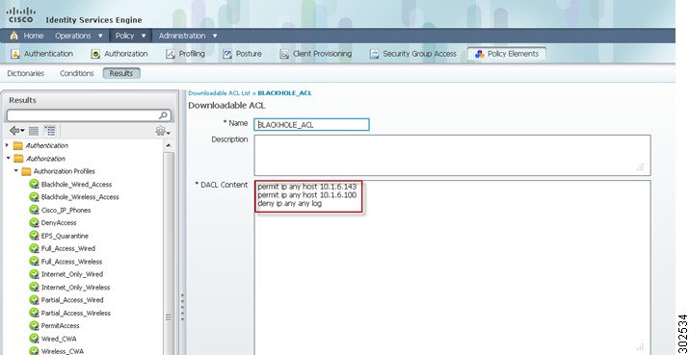Click the search magnifier in Results box

[163, 115]
